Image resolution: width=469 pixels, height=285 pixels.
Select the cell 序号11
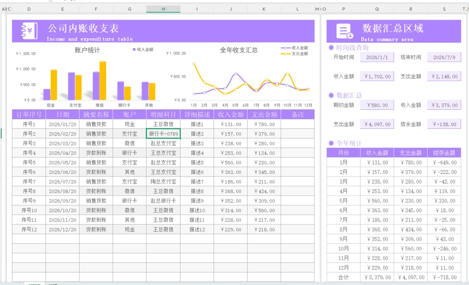[29, 220]
